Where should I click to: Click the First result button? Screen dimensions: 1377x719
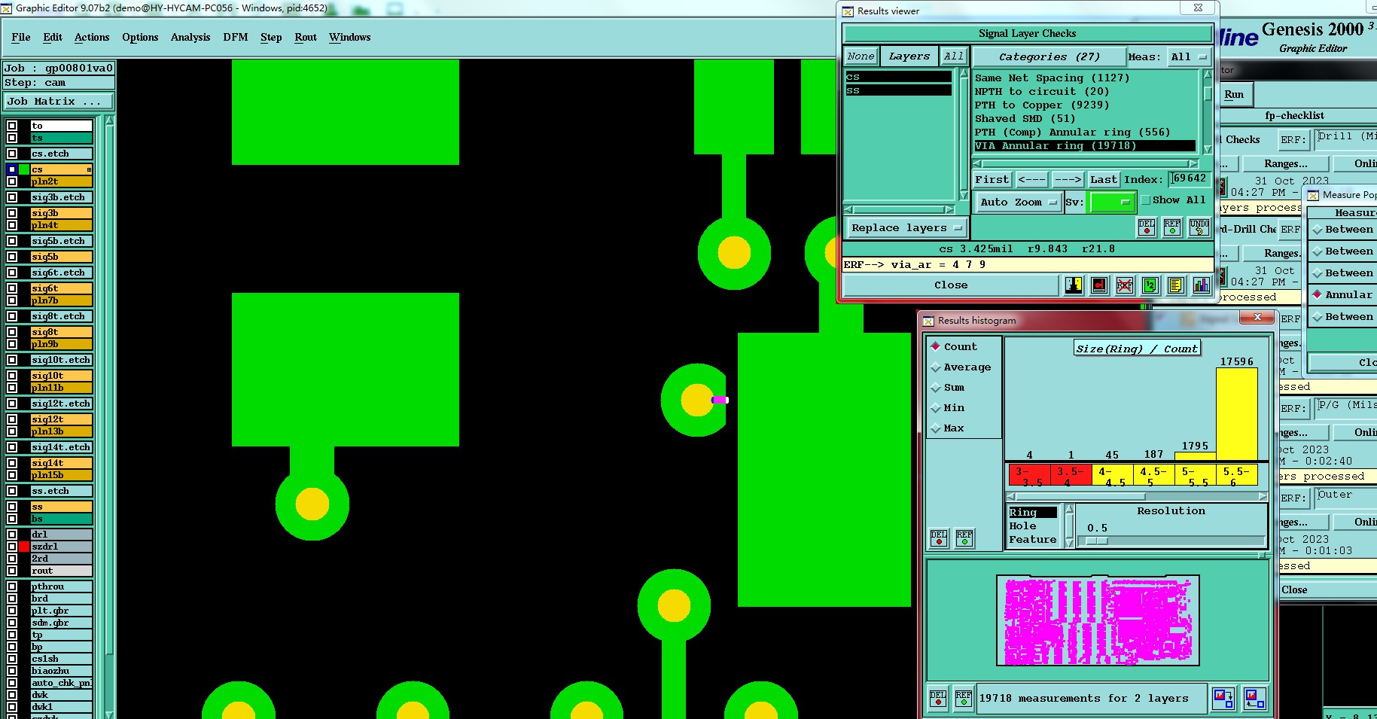992,179
